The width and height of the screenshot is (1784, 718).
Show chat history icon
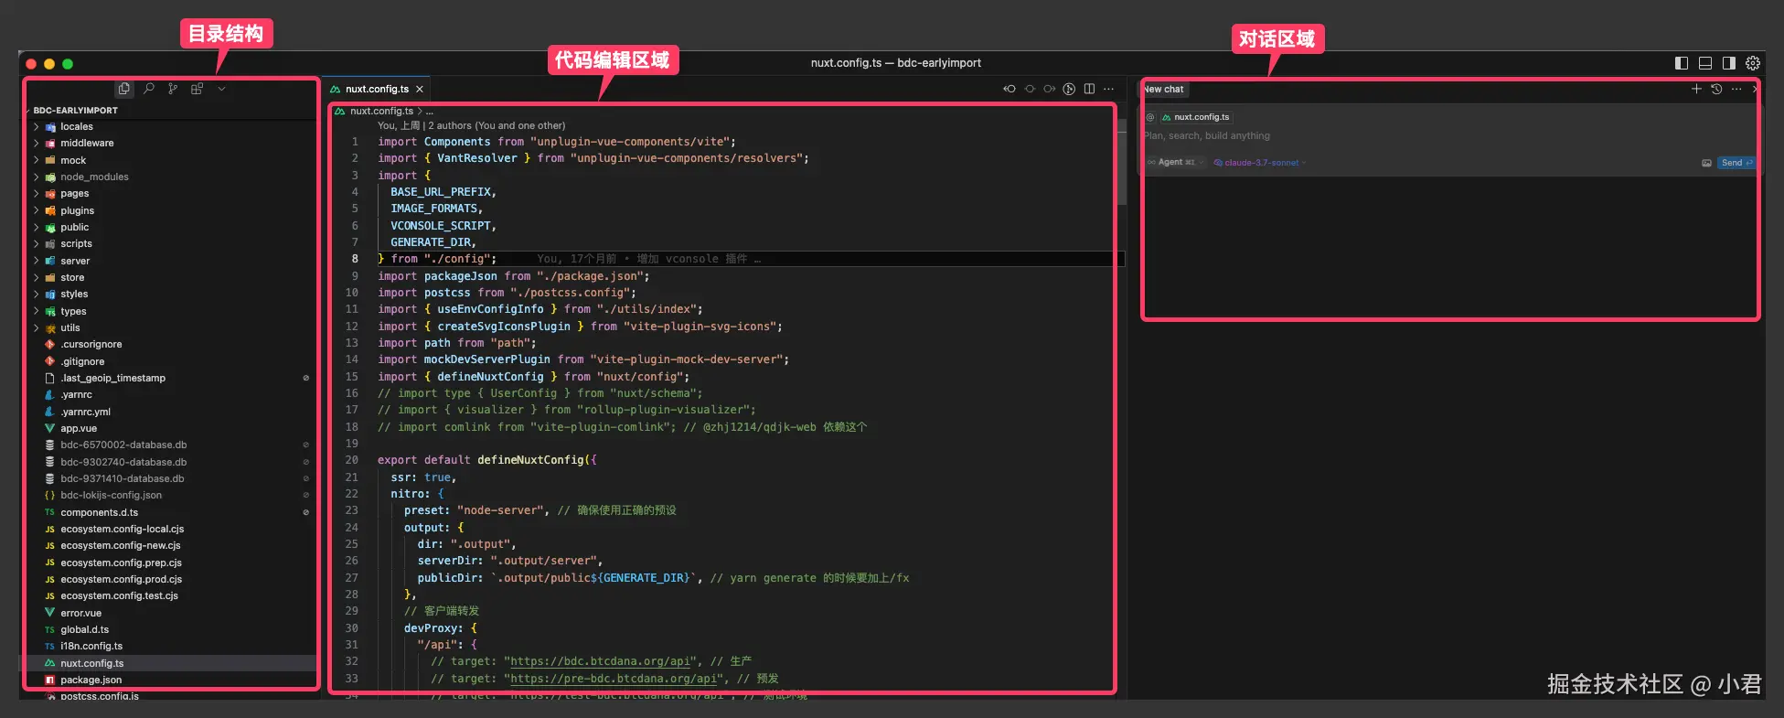pos(1716,89)
